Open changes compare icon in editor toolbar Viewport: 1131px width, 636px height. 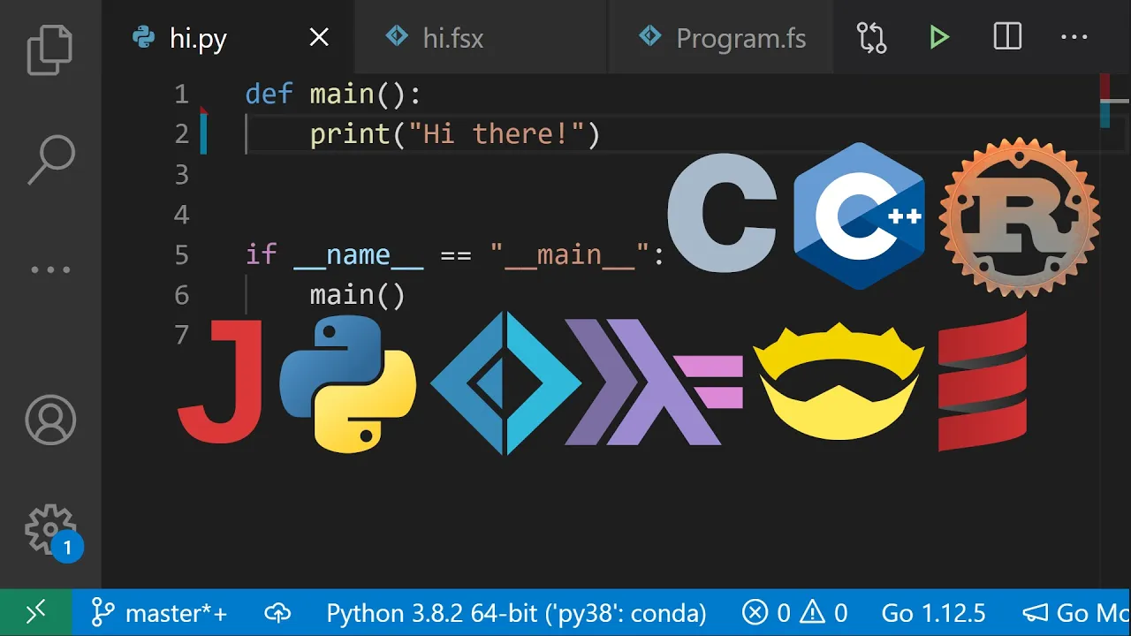[x=870, y=37]
